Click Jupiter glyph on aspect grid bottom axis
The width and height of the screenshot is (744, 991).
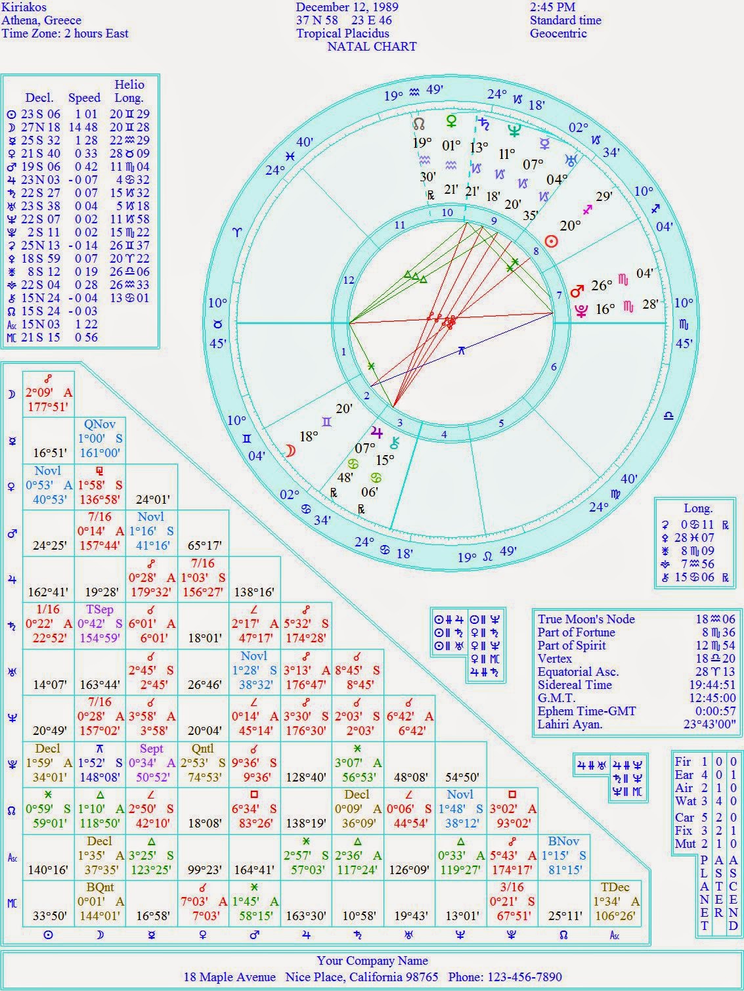(x=306, y=935)
